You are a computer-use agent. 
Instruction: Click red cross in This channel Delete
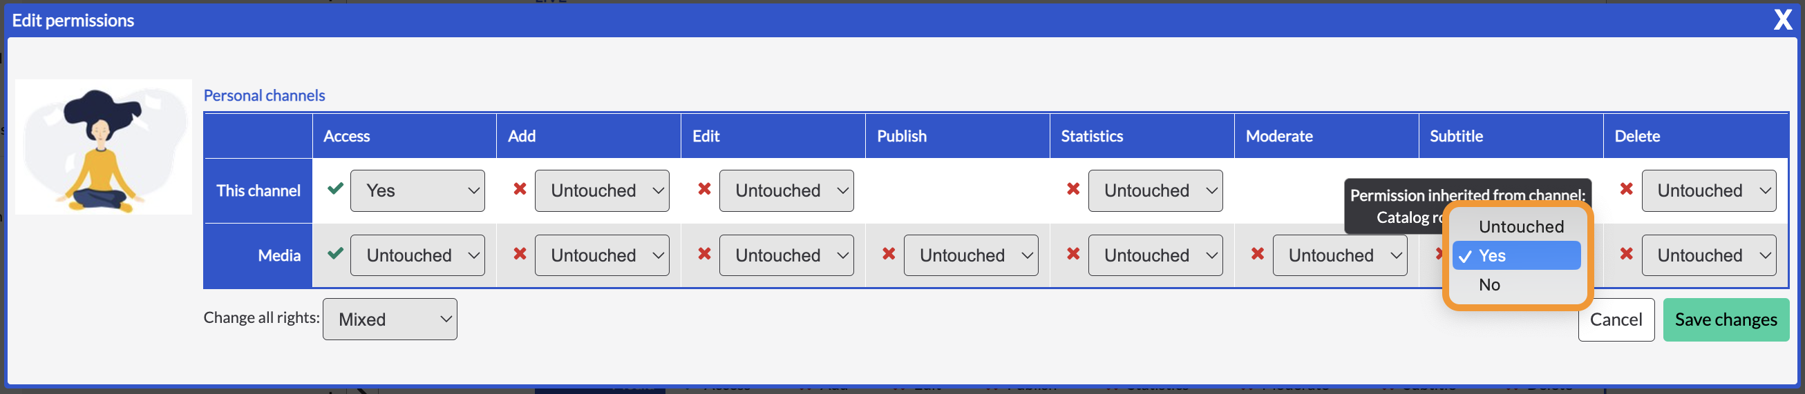coord(1626,189)
